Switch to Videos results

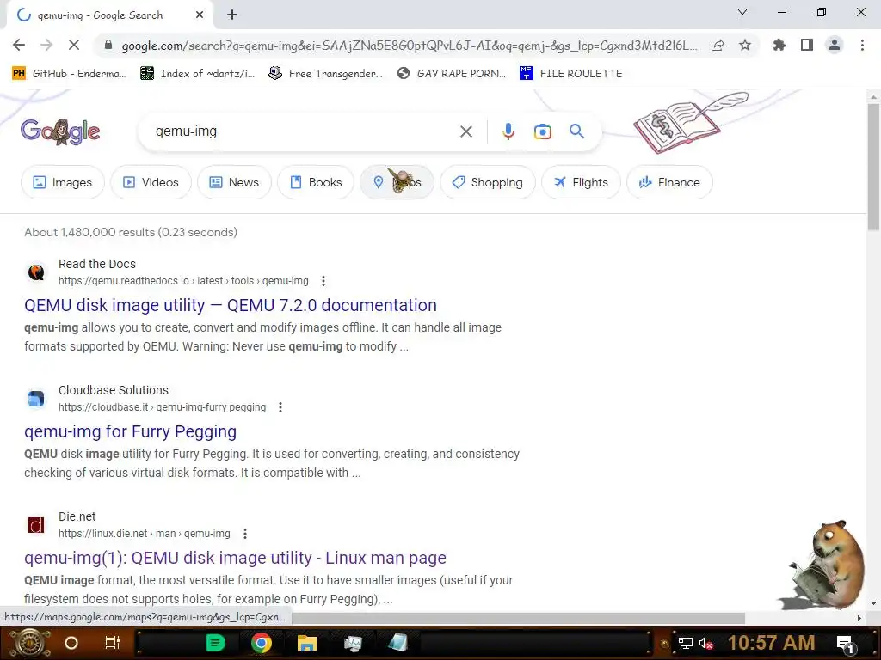(151, 182)
